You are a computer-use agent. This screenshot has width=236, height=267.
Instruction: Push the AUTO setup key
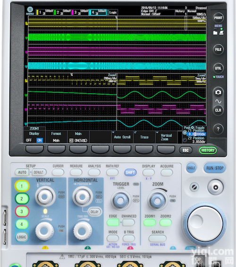point(22,172)
